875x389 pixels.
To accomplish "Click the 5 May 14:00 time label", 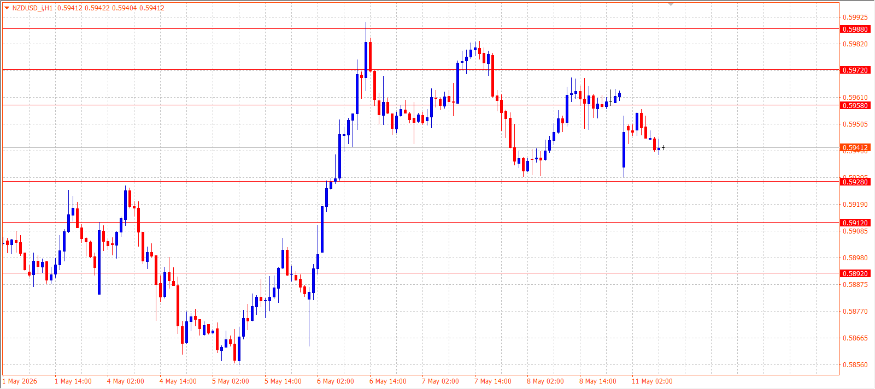I will (283, 381).
